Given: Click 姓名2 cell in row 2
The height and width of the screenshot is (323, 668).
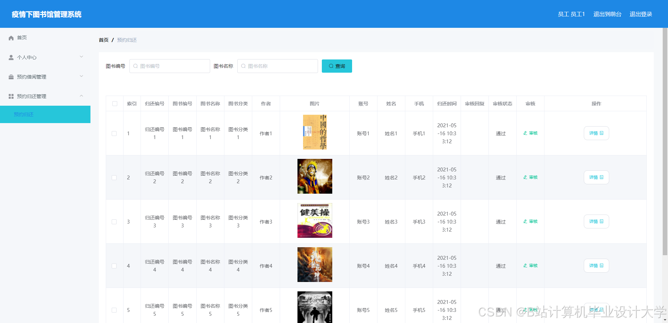Looking at the screenshot, I should [391, 178].
